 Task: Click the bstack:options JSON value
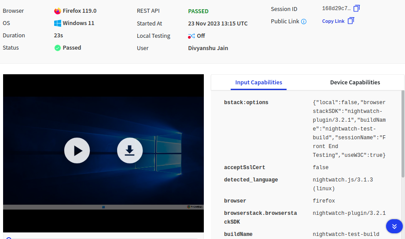pos(349,129)
